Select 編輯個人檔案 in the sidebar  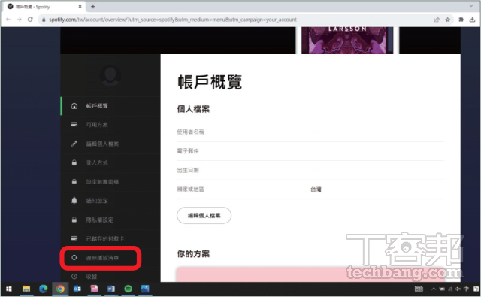(x=110, y=144)
